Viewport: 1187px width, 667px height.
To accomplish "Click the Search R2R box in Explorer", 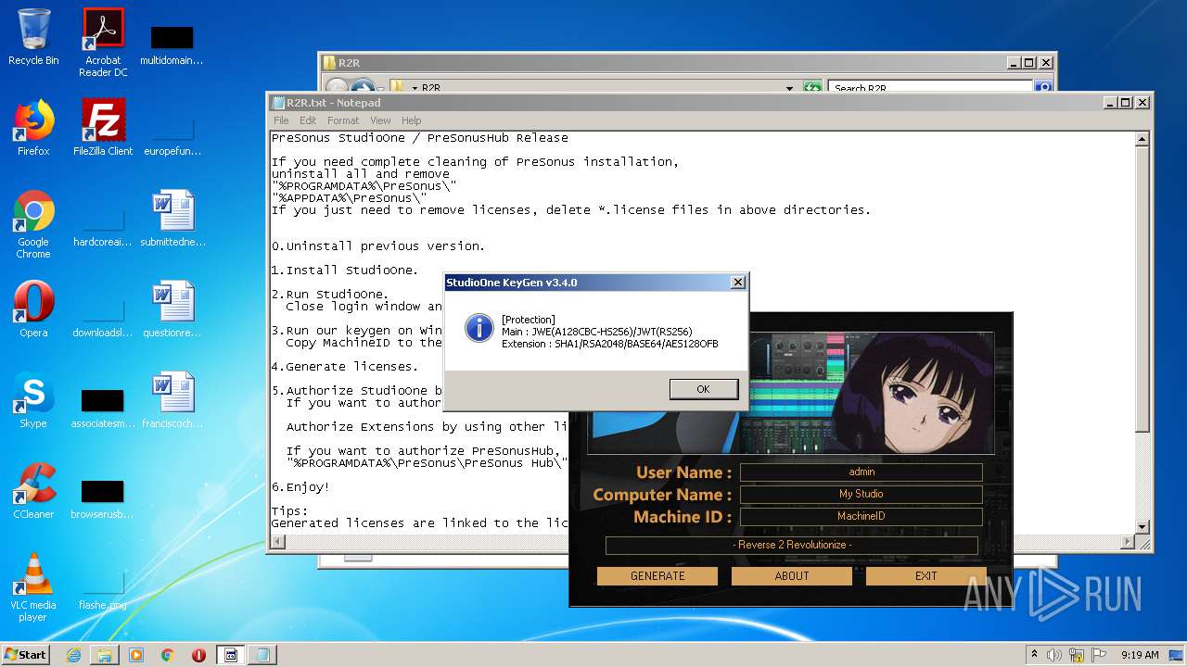I will [x=930, y=88].
